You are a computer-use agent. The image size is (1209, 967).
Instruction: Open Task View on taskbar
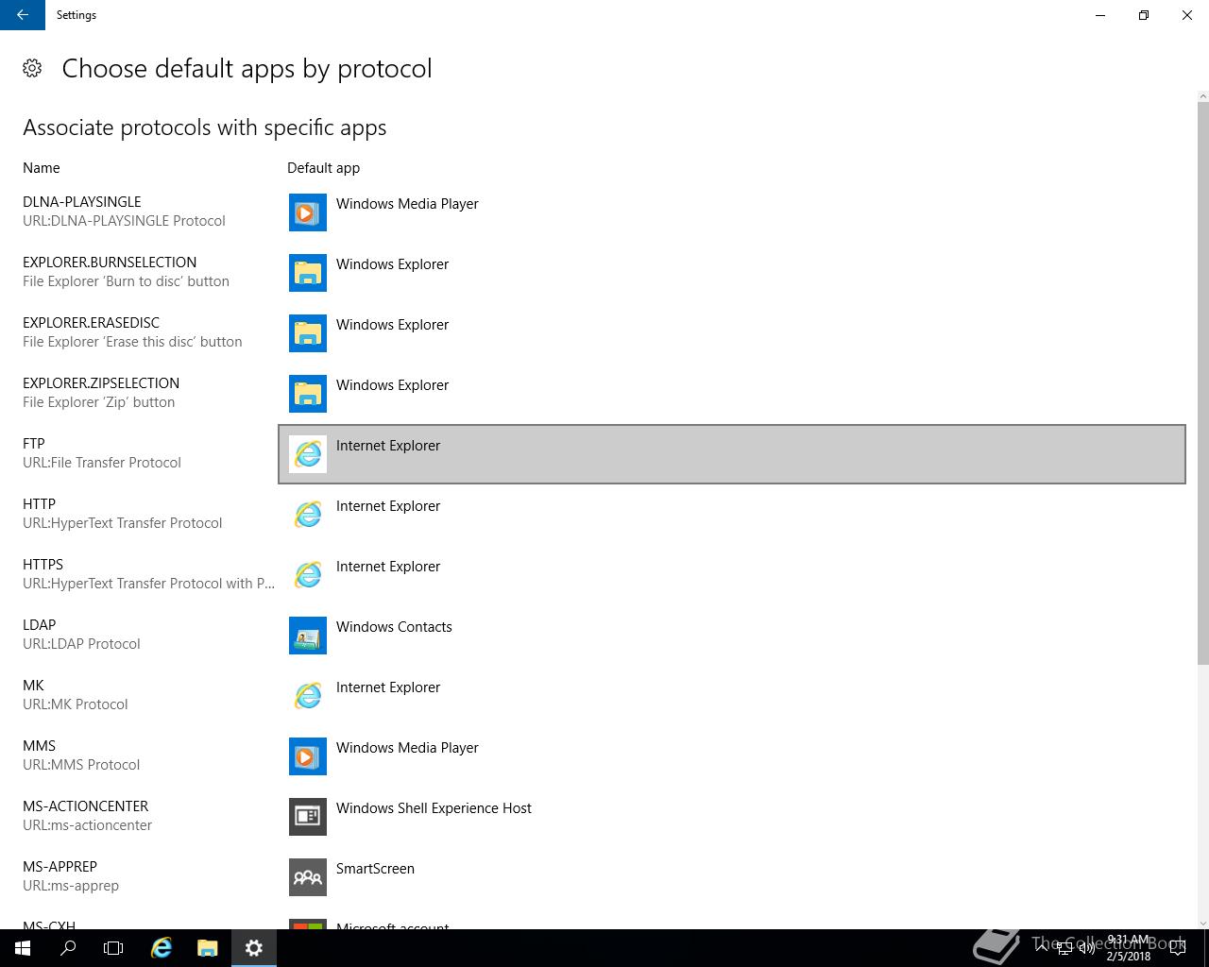[x=113, y=948]
